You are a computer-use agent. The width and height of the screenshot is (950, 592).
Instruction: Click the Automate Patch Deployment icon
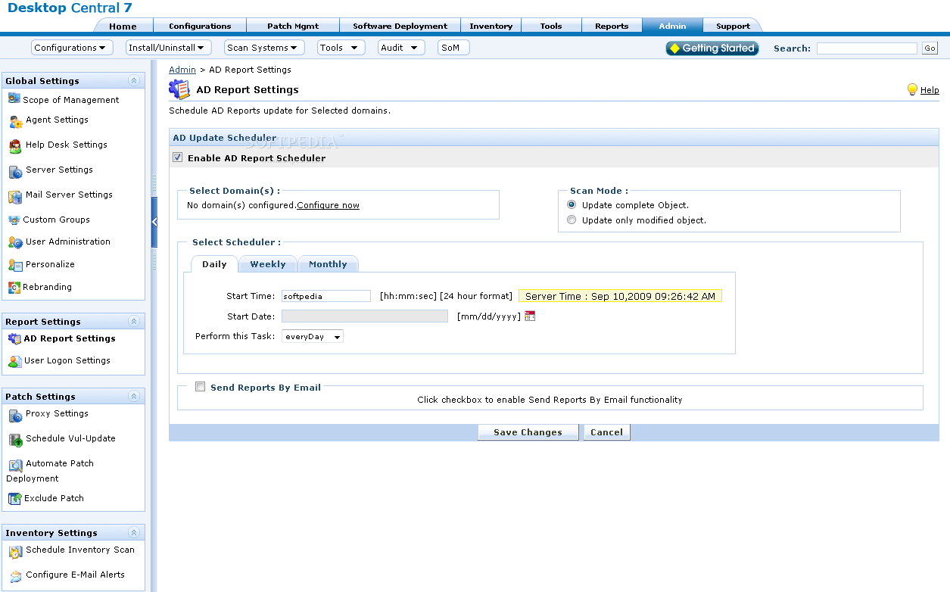pos(15,466)
